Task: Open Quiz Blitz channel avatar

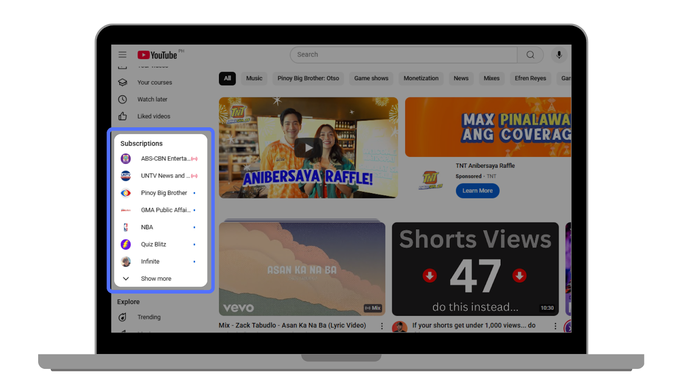Action: (126, 244)
